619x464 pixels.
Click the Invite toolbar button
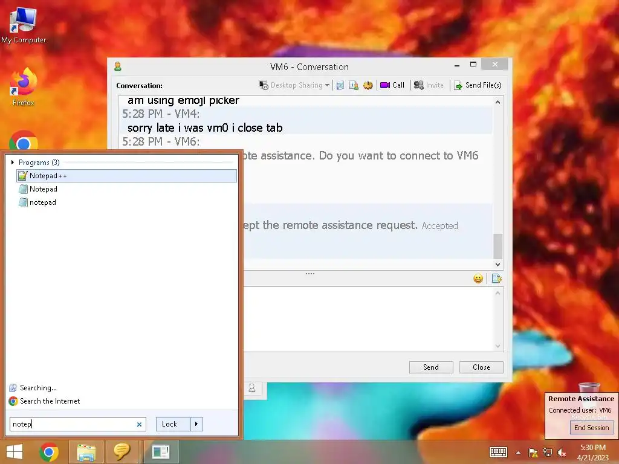tap(429, 85)
